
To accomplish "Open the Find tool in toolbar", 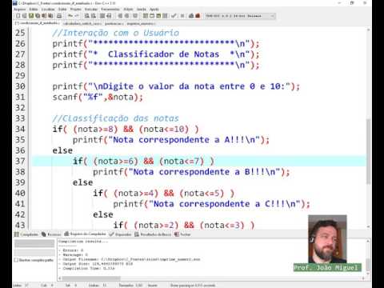I will [x=87, y=16].
